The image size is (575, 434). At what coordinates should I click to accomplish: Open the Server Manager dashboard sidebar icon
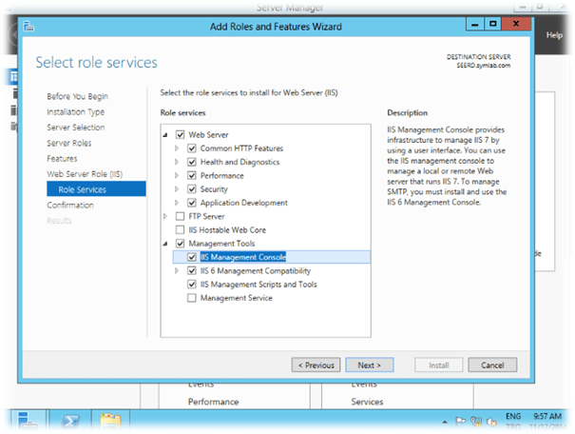14,76
